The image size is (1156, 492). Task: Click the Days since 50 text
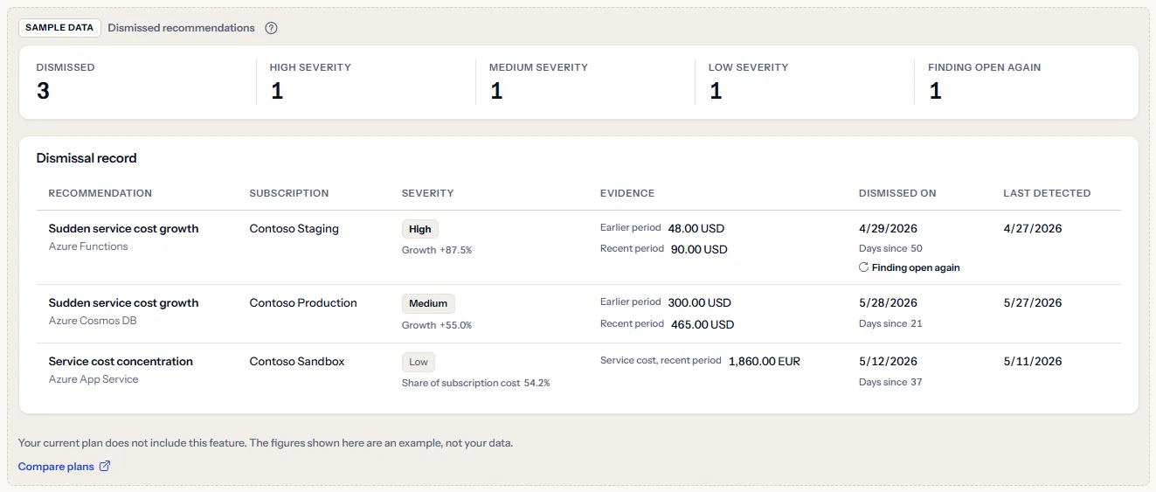pos(890,249)
